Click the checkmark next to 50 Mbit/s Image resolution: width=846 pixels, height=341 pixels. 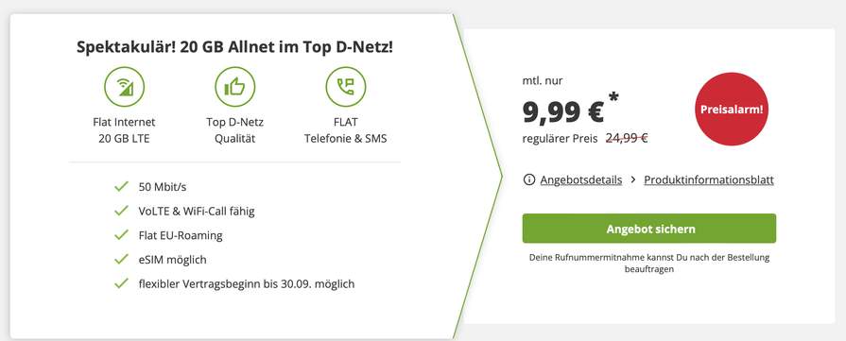coord(121,187)
